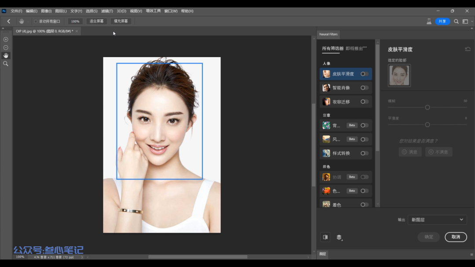Click the 适合屏幕 button
Image resolution: width=475 pixels, height=267 pixels.
[x=97, y=21]
